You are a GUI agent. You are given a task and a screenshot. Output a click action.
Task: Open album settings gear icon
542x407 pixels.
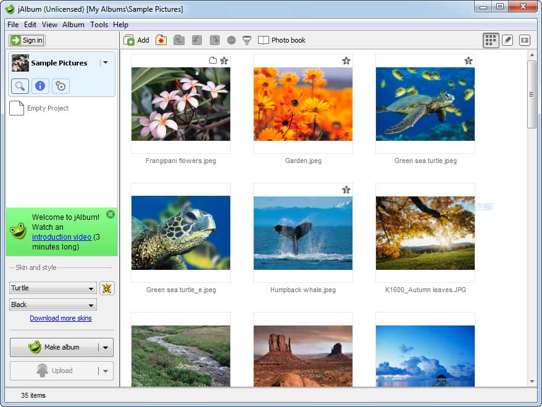click(x=60, y=86)
